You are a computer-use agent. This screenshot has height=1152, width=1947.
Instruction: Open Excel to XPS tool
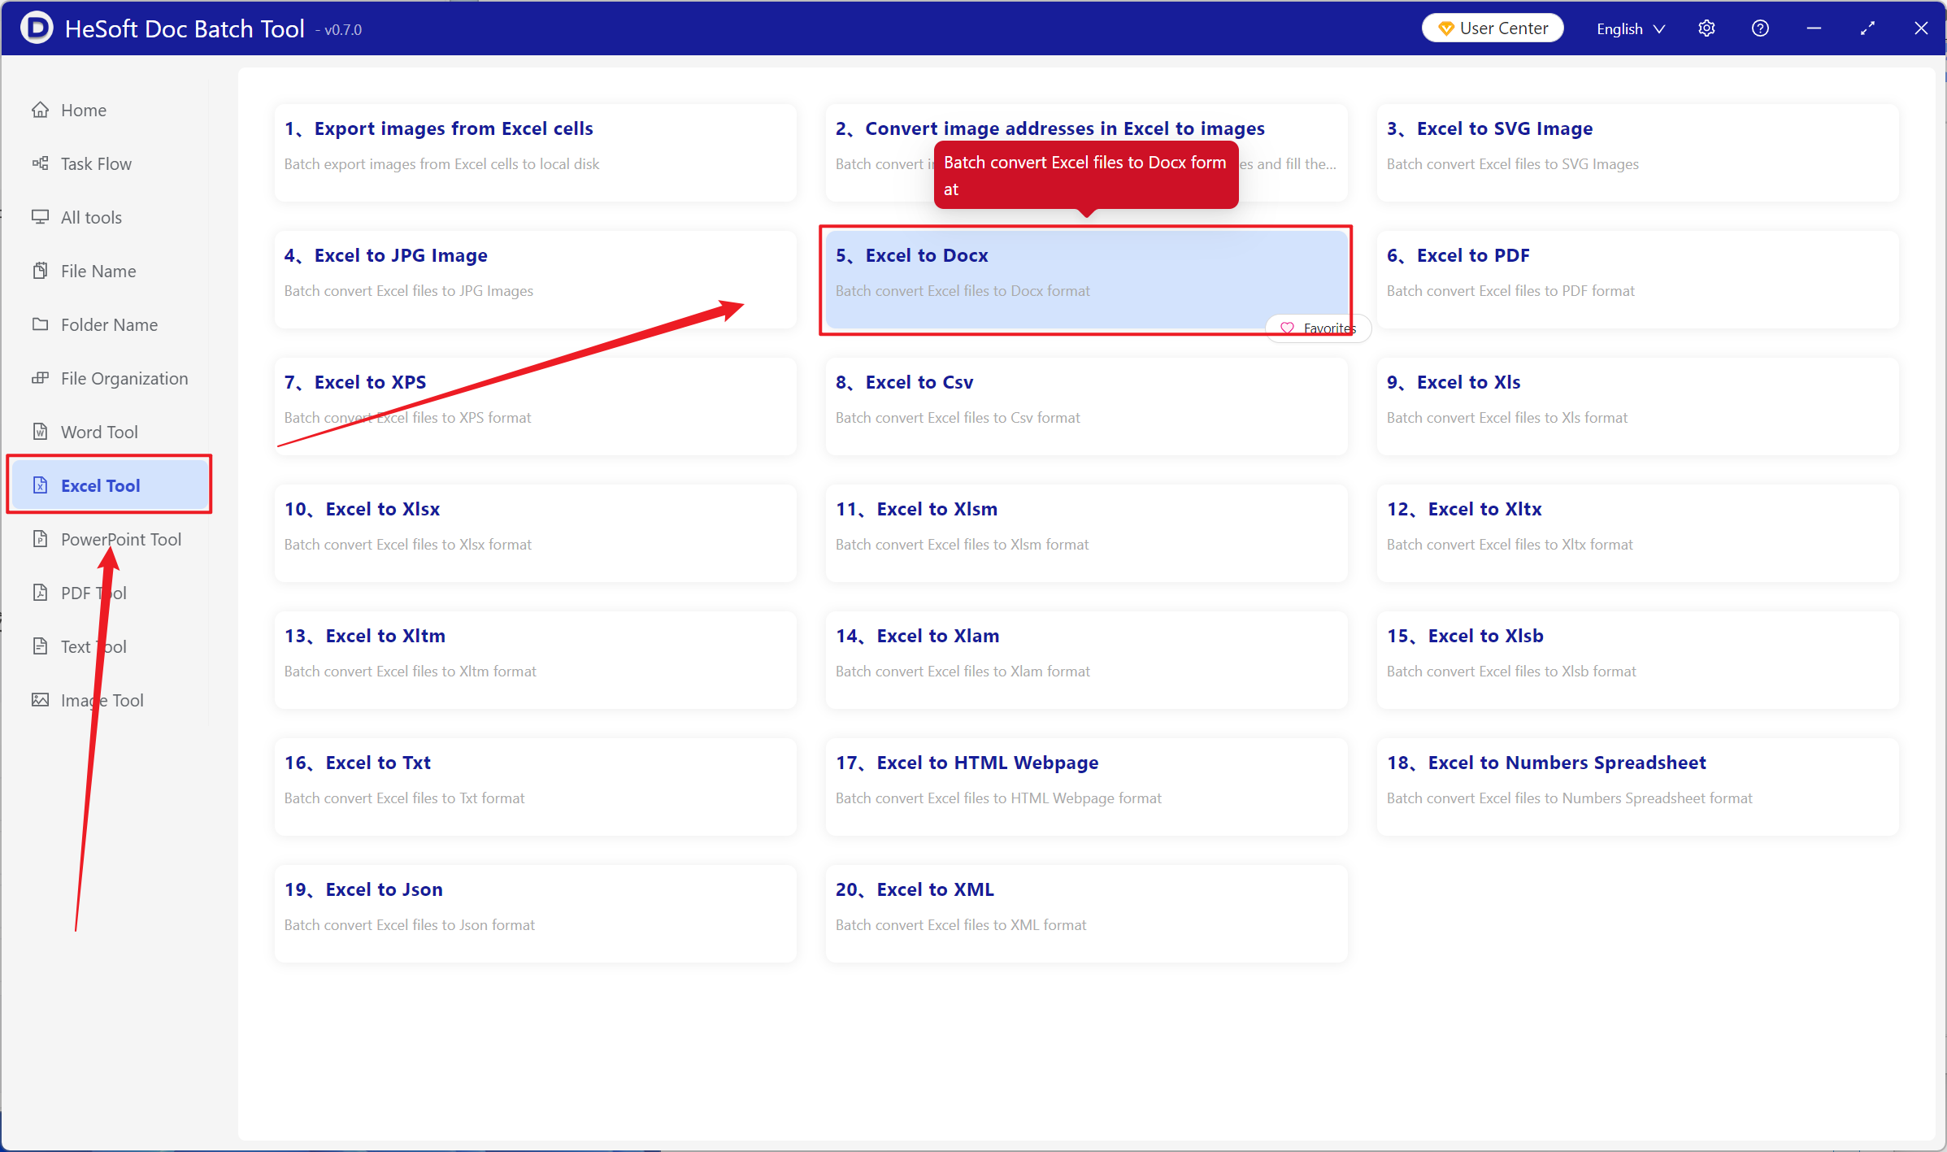tap(535, 406)
